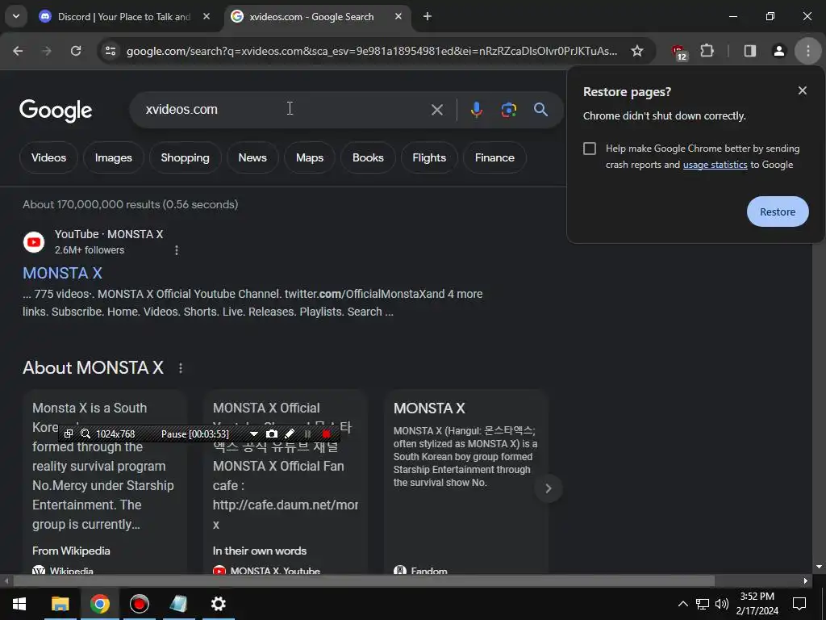826x620 pixels.
Task: Open the notification center icon
Action: tap(799, 604)
